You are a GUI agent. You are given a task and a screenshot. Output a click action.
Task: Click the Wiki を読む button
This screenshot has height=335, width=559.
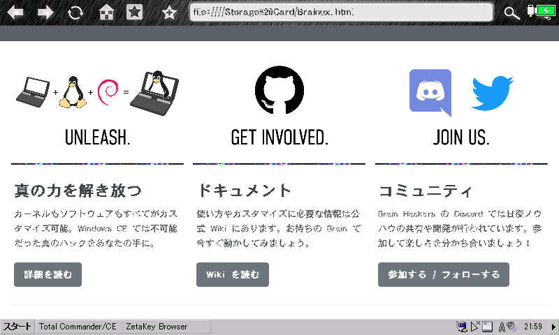pos(233,274)
